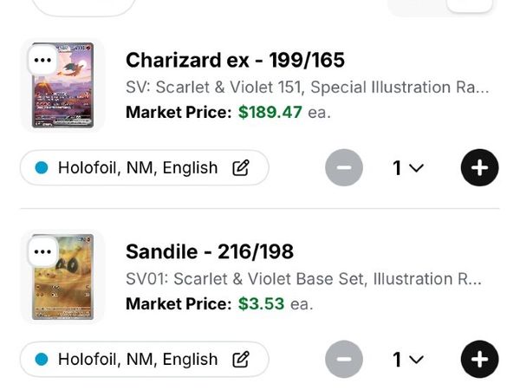520x390 pixels.
Task: Open the Sandile - 216/198 title
Action: pos(210,251)
